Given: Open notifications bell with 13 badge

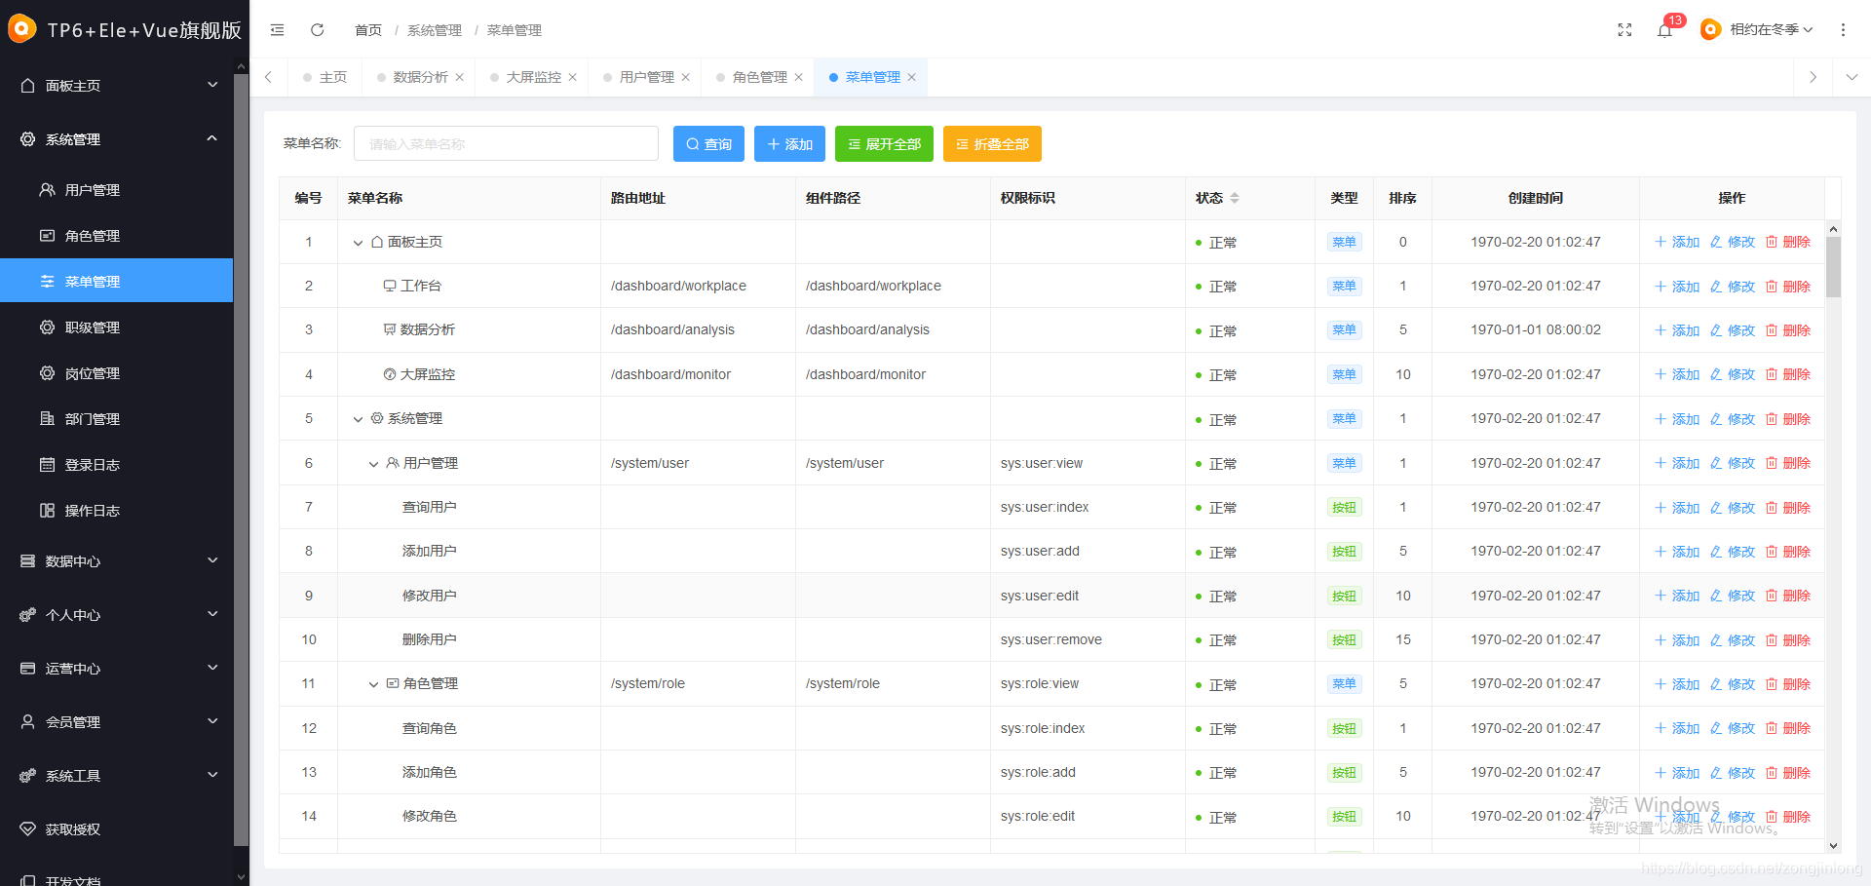Looking at the screenshot, I should tap(1664, 30).
